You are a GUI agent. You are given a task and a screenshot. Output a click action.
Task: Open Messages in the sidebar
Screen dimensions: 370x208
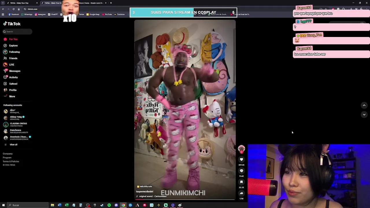coord(12,71)
